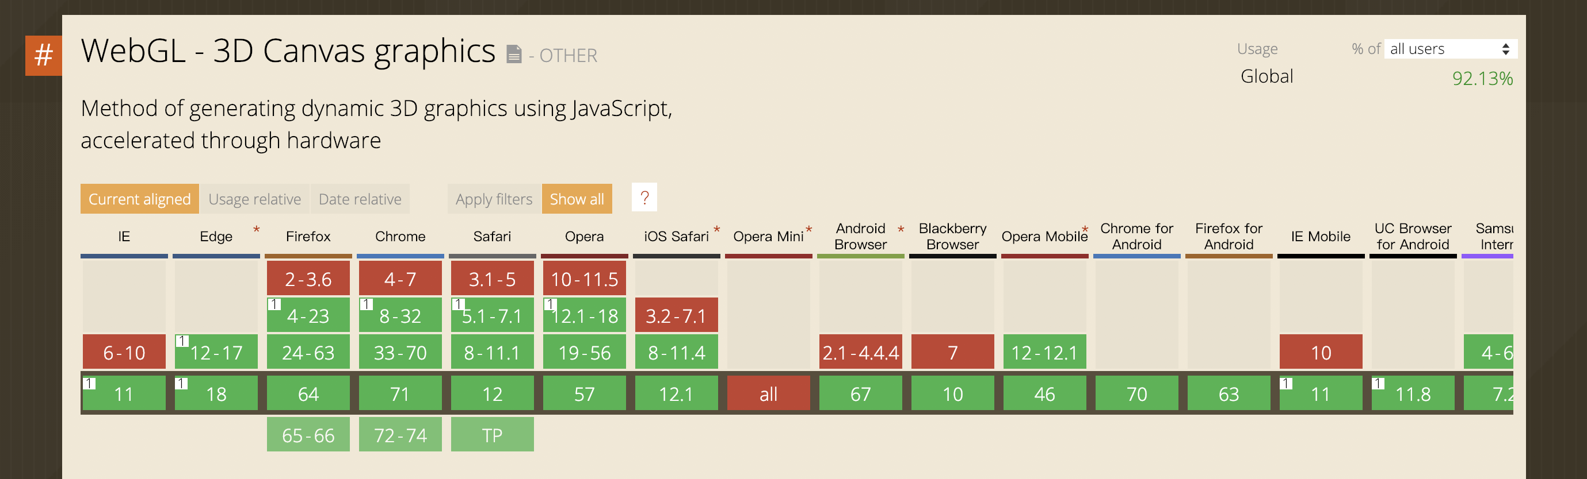Select Safari 8-11.1 cell

click(491, 351)
